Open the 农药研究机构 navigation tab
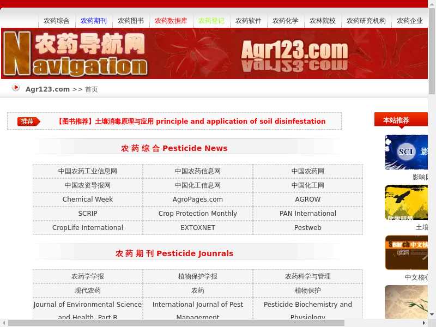The image size is (436, 327). pyautogui.click(x=366, y=21)
